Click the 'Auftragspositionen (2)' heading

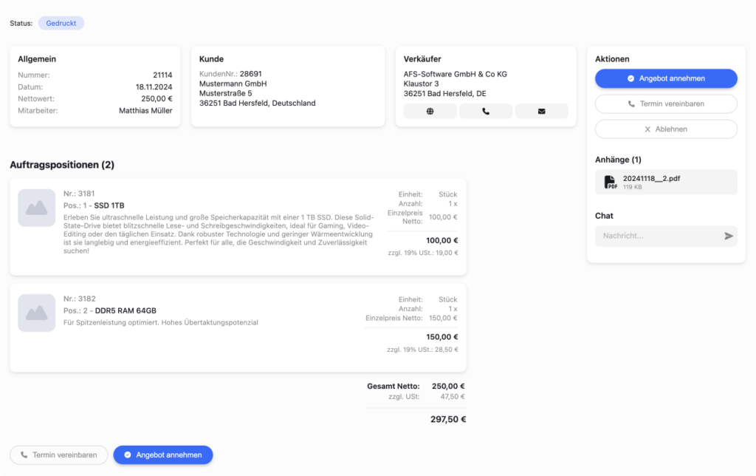pyautogui.click(x=62, y=165)
